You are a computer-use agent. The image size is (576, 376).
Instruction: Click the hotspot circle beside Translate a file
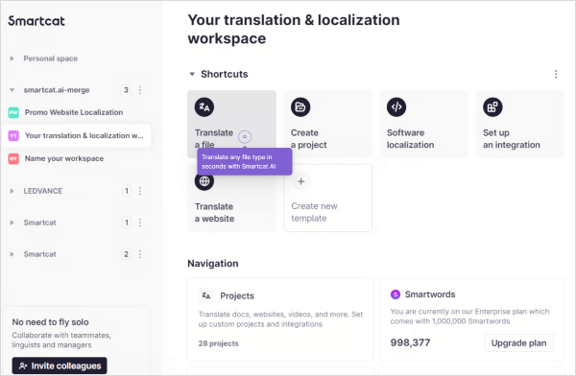click(245, 136)
